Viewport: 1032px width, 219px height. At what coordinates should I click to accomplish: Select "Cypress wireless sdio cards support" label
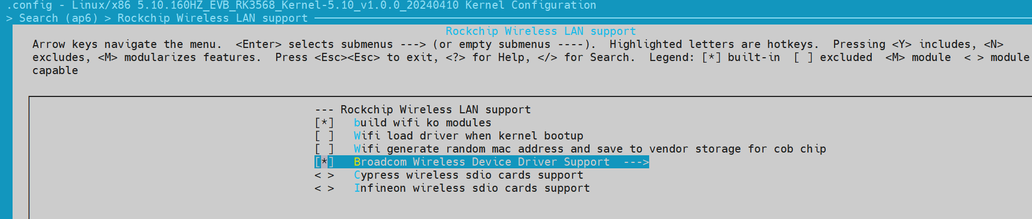[468, 175]
